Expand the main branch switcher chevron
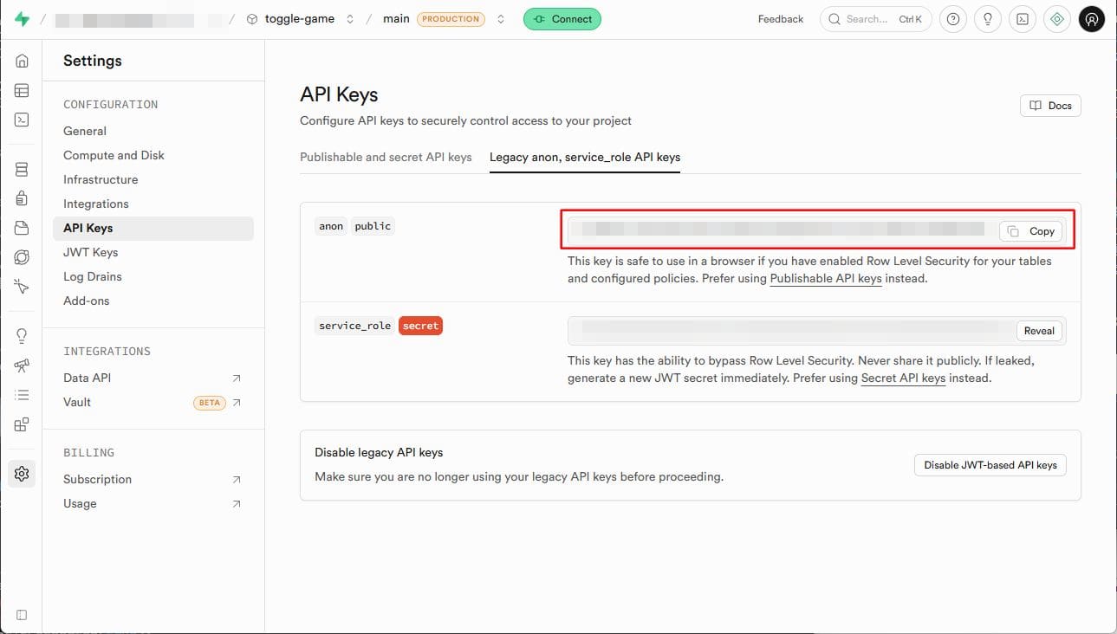This screenshot has width=1117, height=634. tap(501, 19)
